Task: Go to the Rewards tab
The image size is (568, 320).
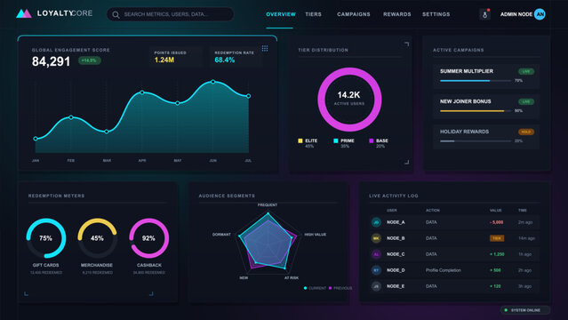Action: click(397, 14)
